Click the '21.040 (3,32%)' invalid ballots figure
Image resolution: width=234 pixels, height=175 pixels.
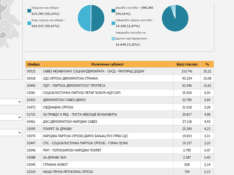(x=128, y=45)
